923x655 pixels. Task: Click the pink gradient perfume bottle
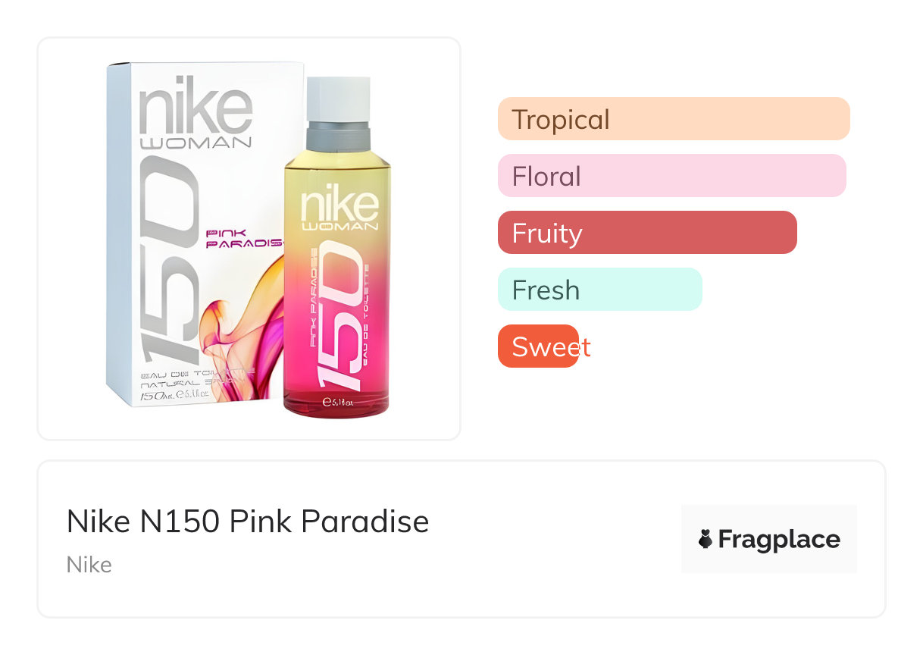click(337, 303)
